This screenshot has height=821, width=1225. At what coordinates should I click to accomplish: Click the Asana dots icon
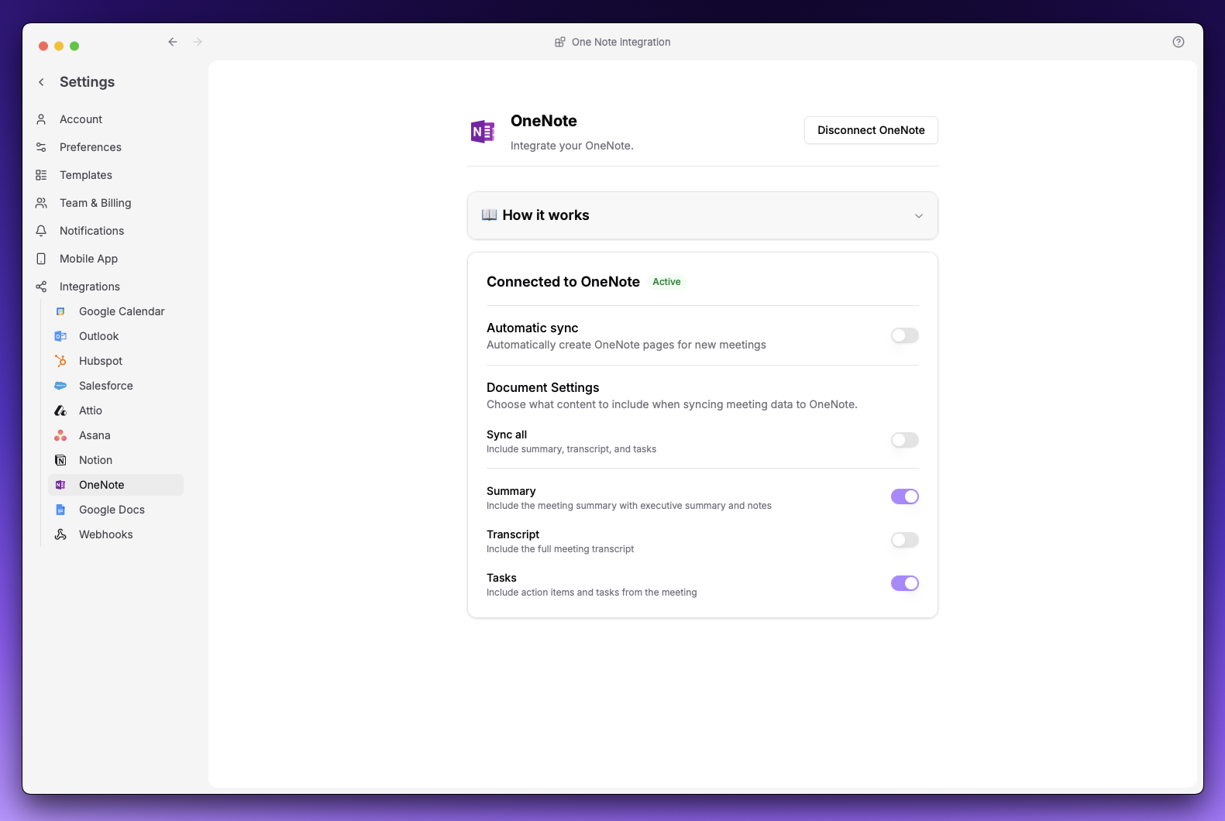(60, 435)
